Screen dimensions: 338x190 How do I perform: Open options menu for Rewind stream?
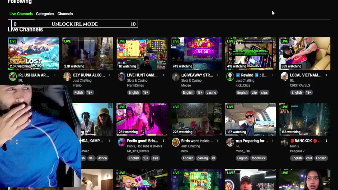pyautogui.click(x=272, y=75)
